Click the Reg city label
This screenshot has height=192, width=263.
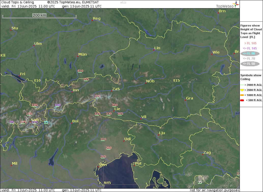(x=97, y=19)
